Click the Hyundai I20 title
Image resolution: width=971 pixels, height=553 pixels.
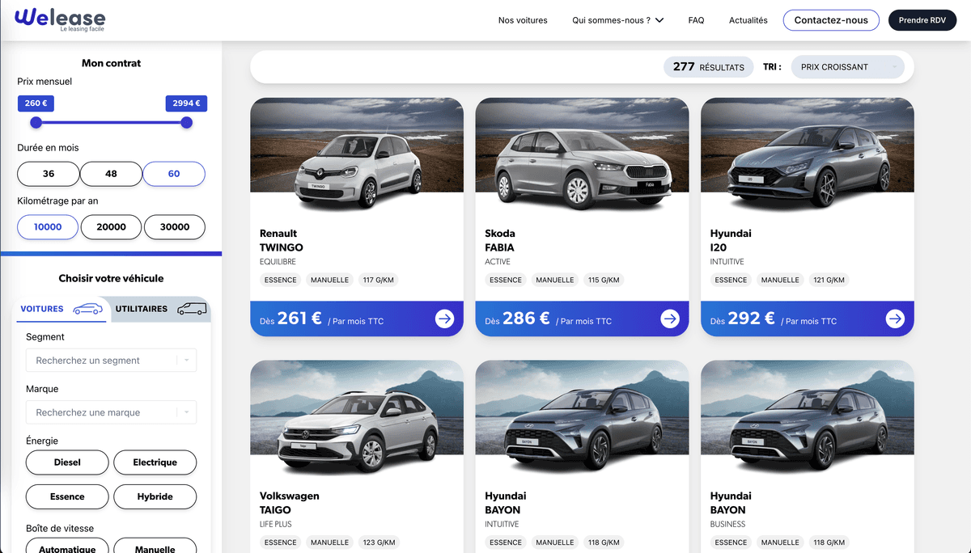click(731, 240)
